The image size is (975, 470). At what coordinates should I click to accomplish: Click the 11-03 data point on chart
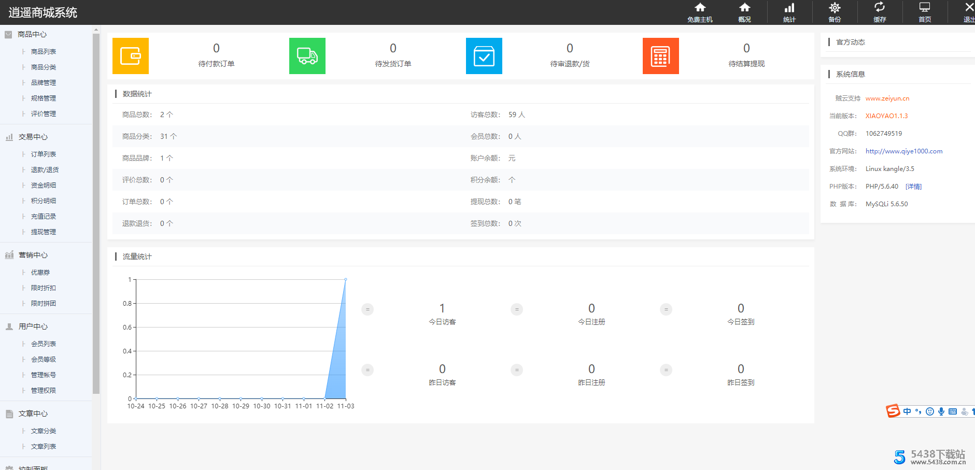pos(346,280)
